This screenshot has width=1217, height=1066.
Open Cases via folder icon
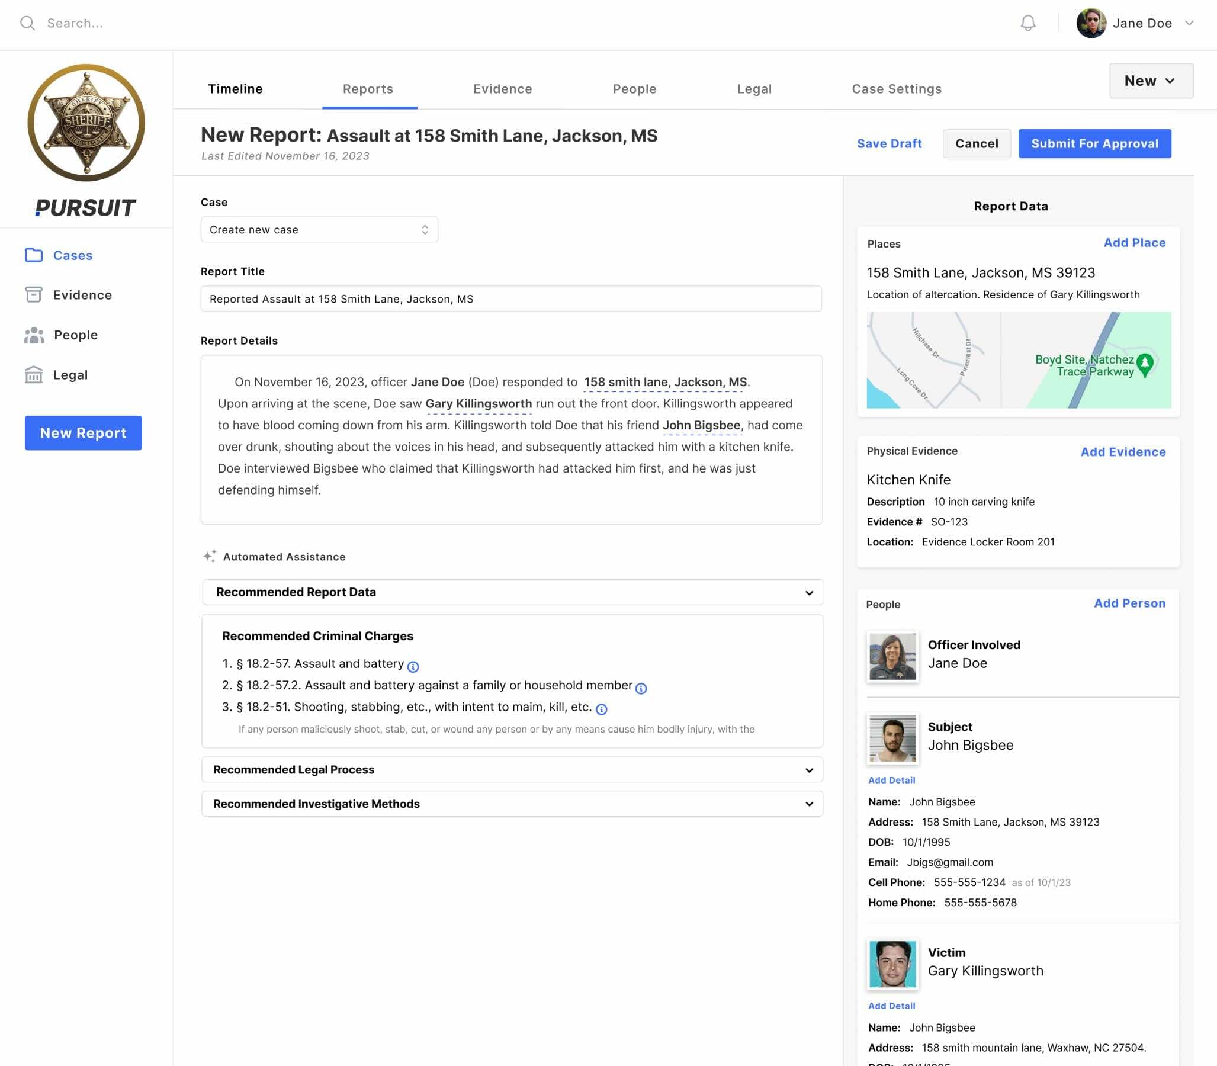[34, 255]
